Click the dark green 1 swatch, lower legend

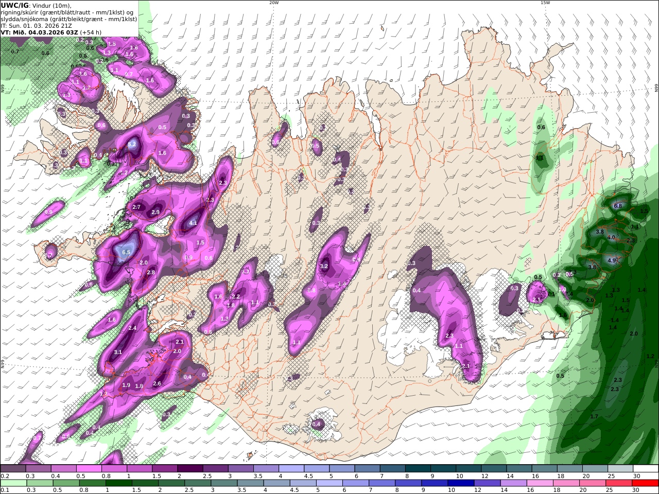pos(118,483)
